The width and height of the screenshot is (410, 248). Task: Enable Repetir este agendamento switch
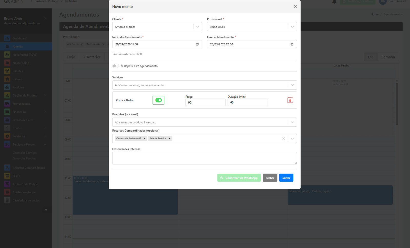tap(116, 66)
